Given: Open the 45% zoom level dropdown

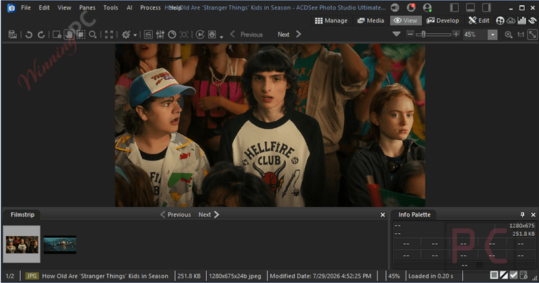Looking at the screenshot, I should 493,34.
